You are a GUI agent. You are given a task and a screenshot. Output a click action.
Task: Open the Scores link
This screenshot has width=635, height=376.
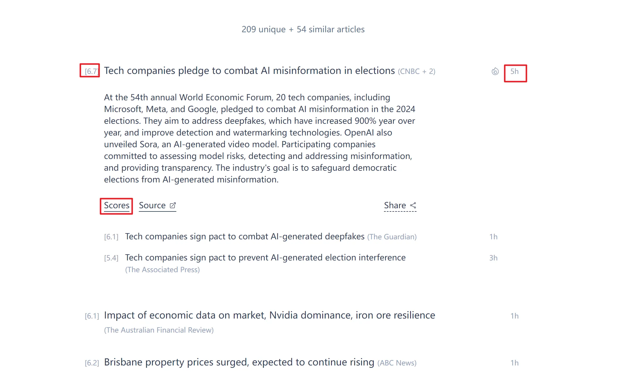click(x=117, y=205)
